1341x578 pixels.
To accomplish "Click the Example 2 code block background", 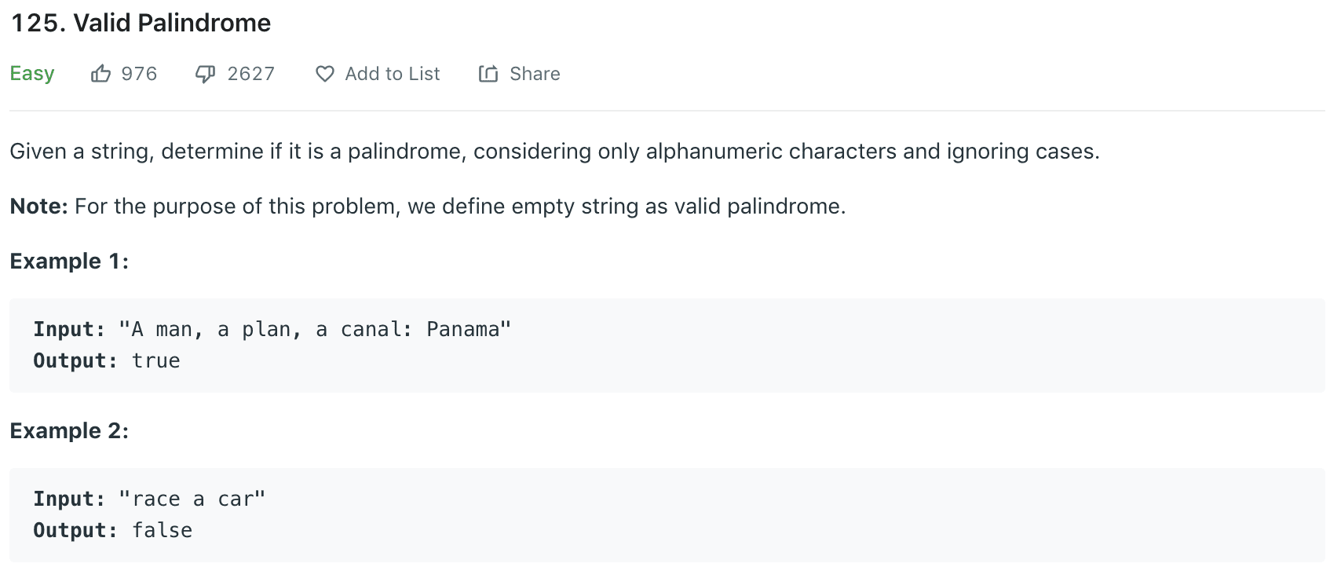I will tap(667, 515).
